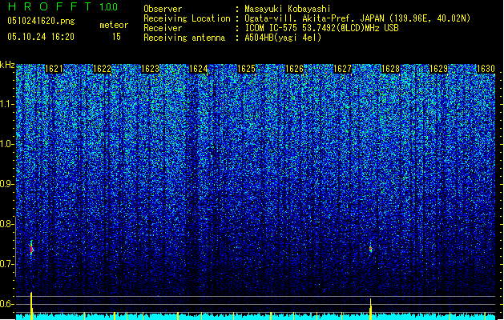The width and height of the screenshot is (504, 320).
Task: Click the 1630 time marker
Action: pyautogui.click(x=486, y=69)
